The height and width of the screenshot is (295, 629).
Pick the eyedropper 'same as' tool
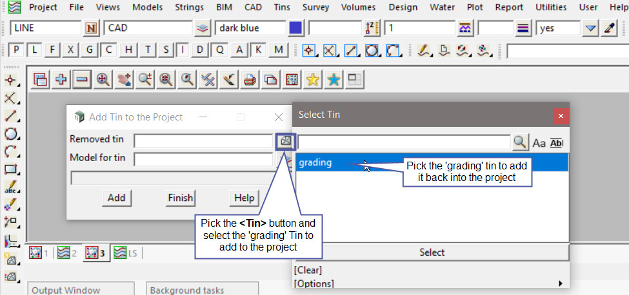(610, 28)
